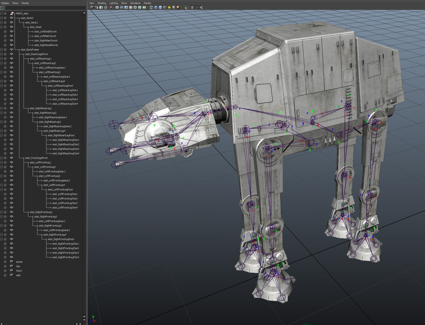Expand attributes of persp camera via plus circle

(5, 262)
